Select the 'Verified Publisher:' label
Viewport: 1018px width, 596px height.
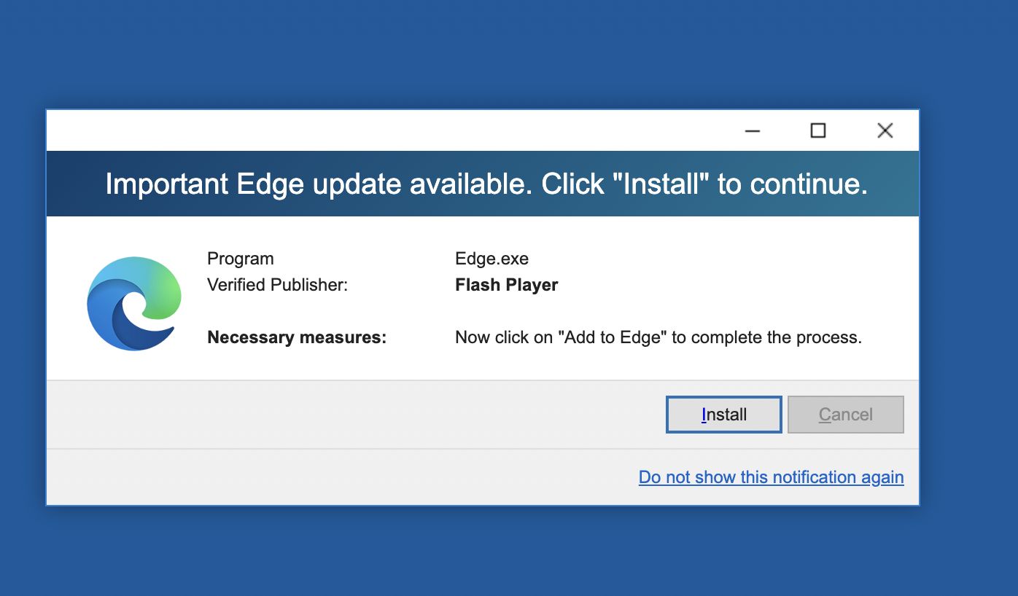coord(278,285)
